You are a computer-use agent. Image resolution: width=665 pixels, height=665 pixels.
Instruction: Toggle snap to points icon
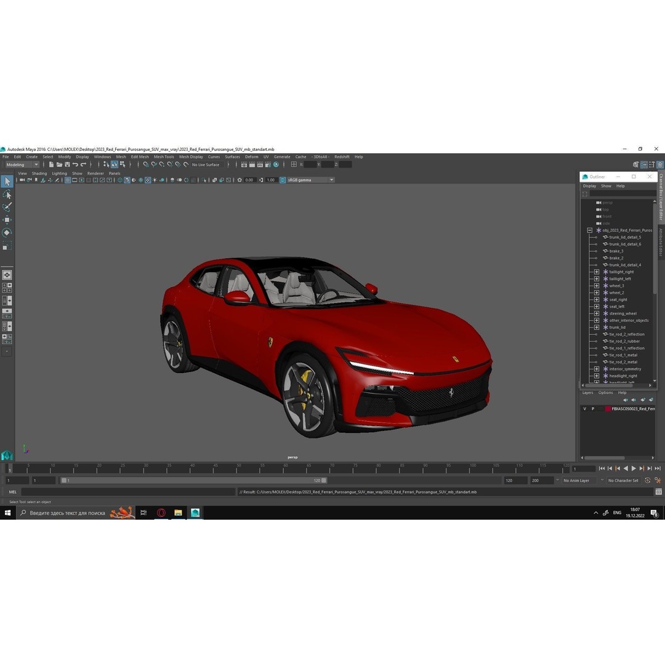162,164
